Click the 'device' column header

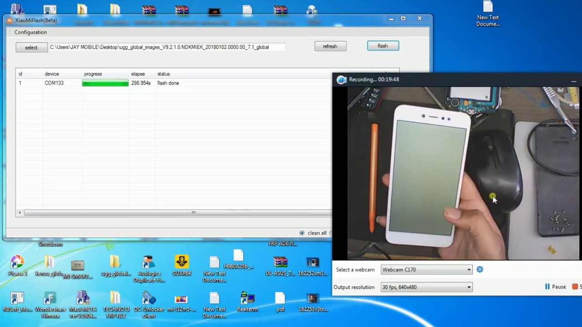(x=52, y=74)
